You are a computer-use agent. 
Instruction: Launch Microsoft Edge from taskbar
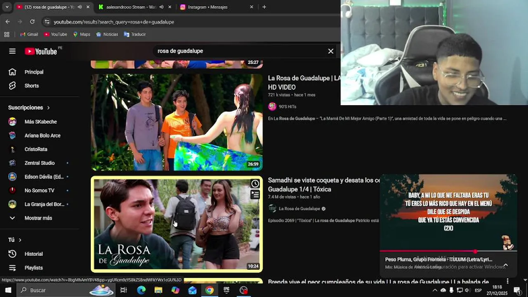[141, 290]
